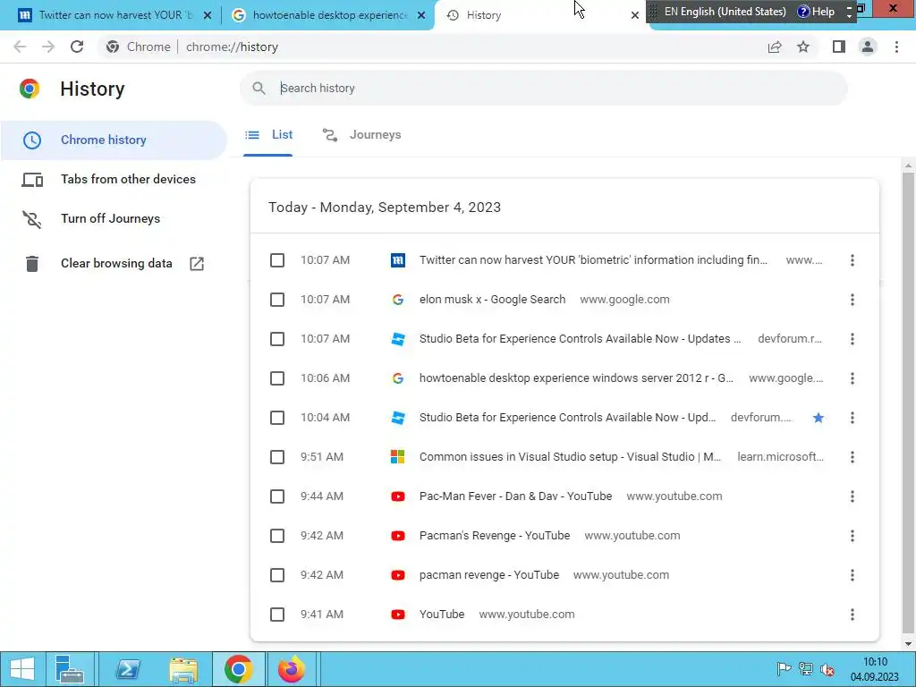Open the side panel icon
This screenshot has width=916, height=687.
(x=839, y=47)
